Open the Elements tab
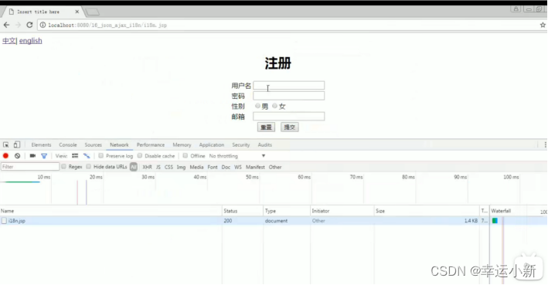The width and height of the screenshot is (548, 285). tap(41, 145)
